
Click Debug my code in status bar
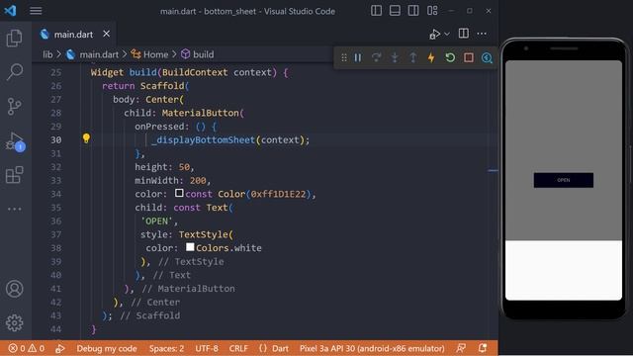(107, 348)
